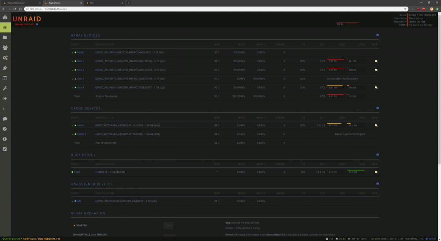Open the Log notepad icon in sidebar
Viewport: 441px width, 241px height.
click(x=5, y=149)
